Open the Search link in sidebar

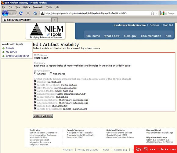tap(10, 48)
